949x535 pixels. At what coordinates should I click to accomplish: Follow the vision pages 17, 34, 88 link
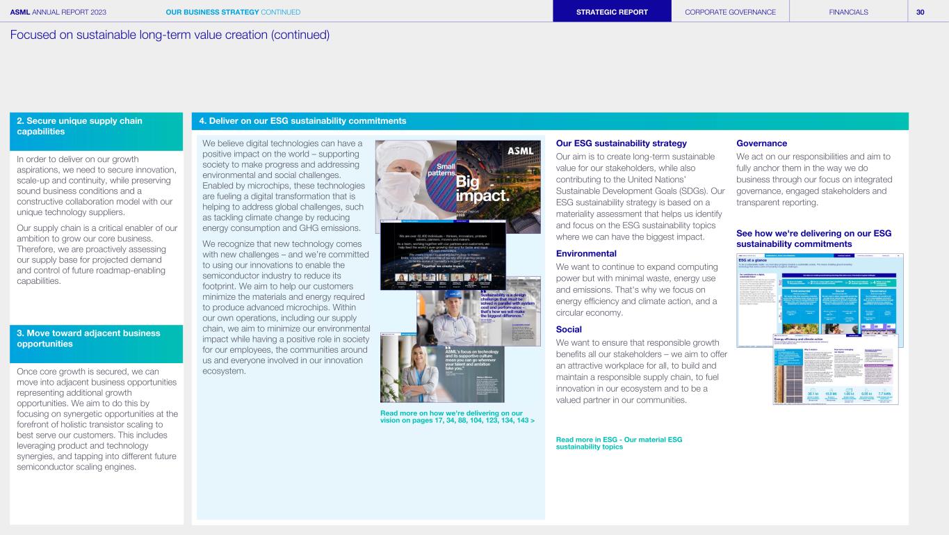tap(457, 416)
